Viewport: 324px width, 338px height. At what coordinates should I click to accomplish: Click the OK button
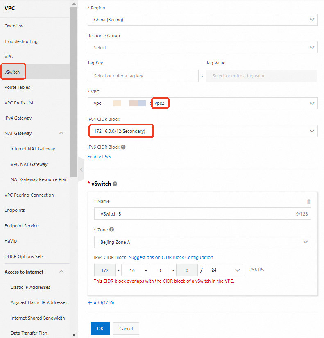tap(100, 329)
